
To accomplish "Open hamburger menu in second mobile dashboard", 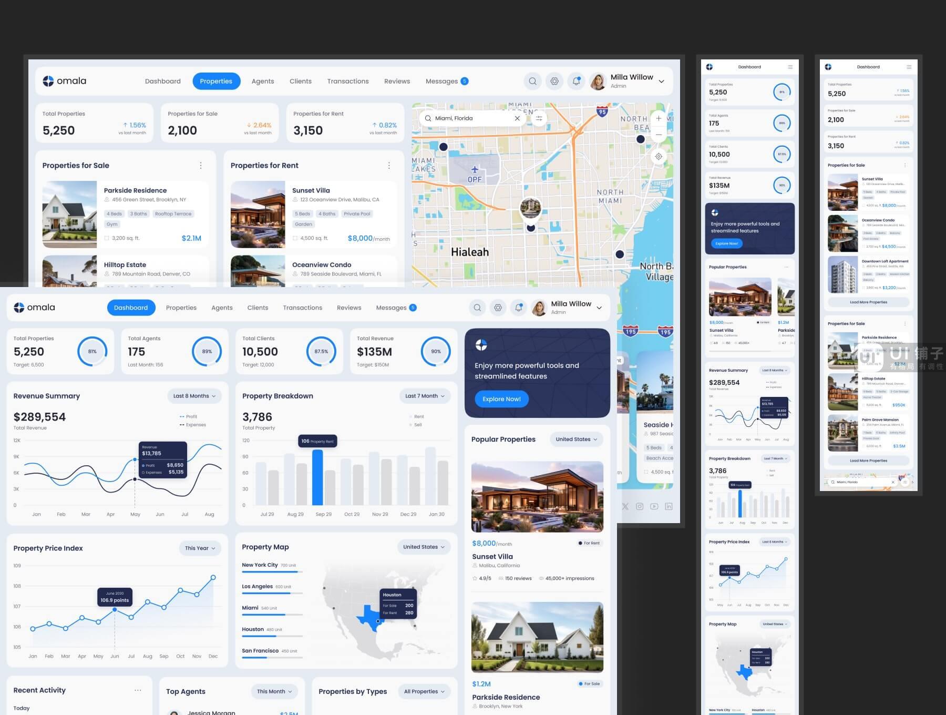I will click(909, 67).
